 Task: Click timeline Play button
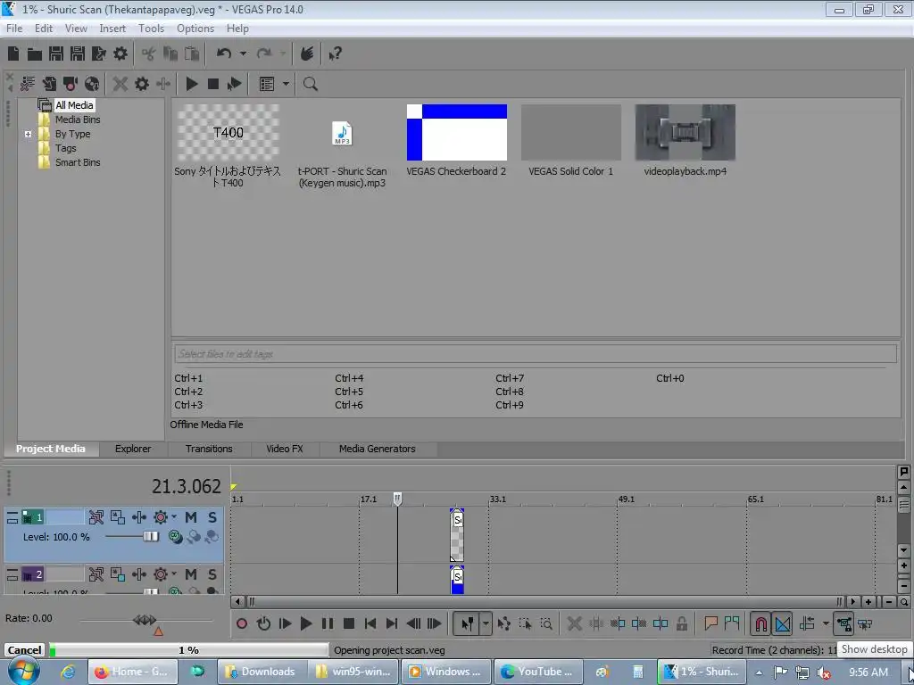click(306, 623)
